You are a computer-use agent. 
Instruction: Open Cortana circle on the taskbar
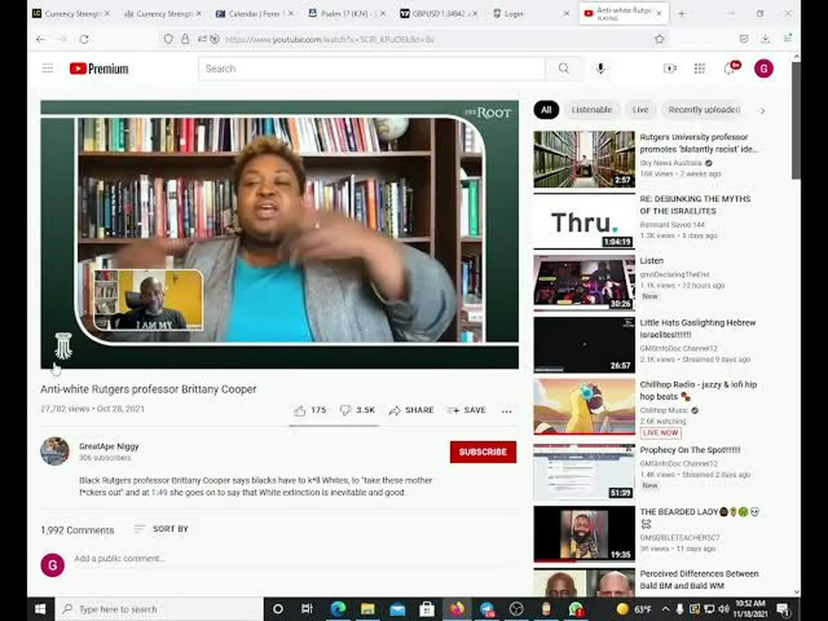[x=278, y=609]
